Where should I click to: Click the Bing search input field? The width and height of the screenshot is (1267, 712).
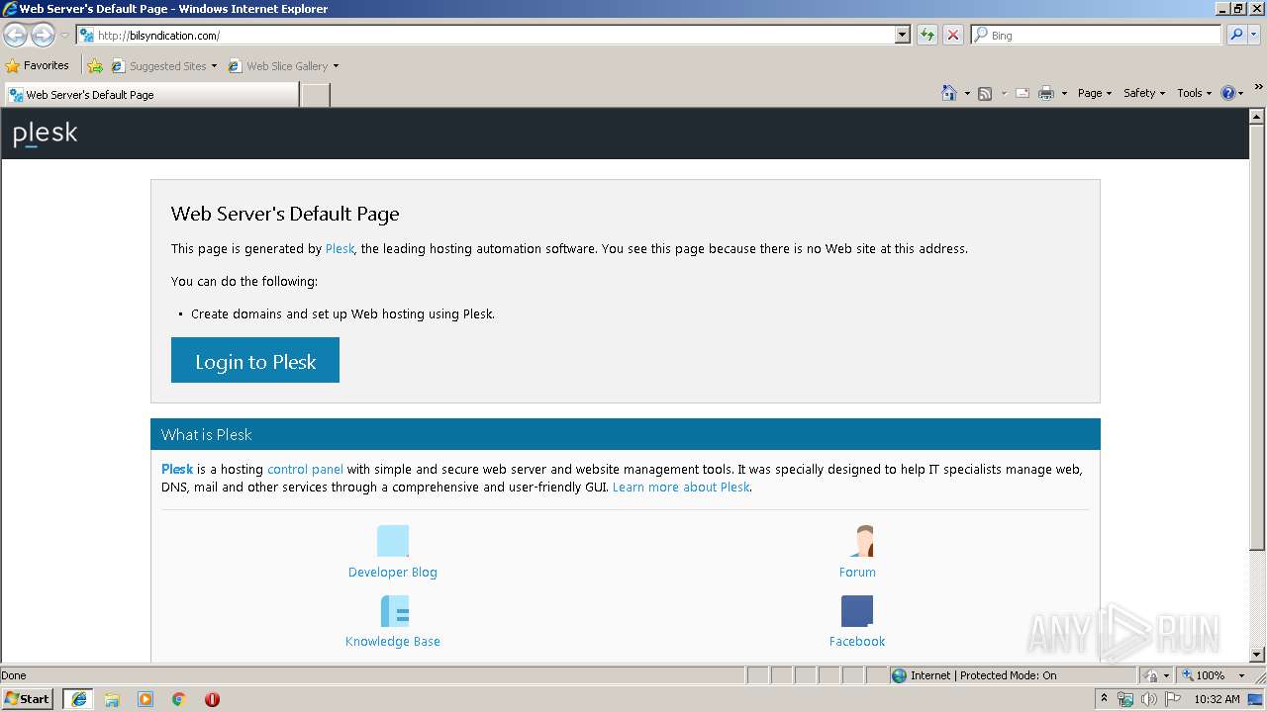point(1097,35)
